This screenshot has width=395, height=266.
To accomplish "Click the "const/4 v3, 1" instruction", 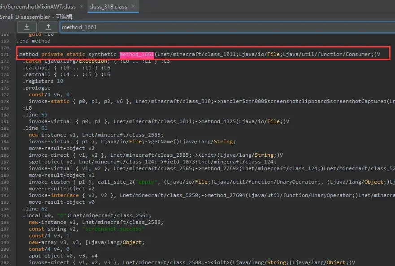I will [x=49, y=236].
